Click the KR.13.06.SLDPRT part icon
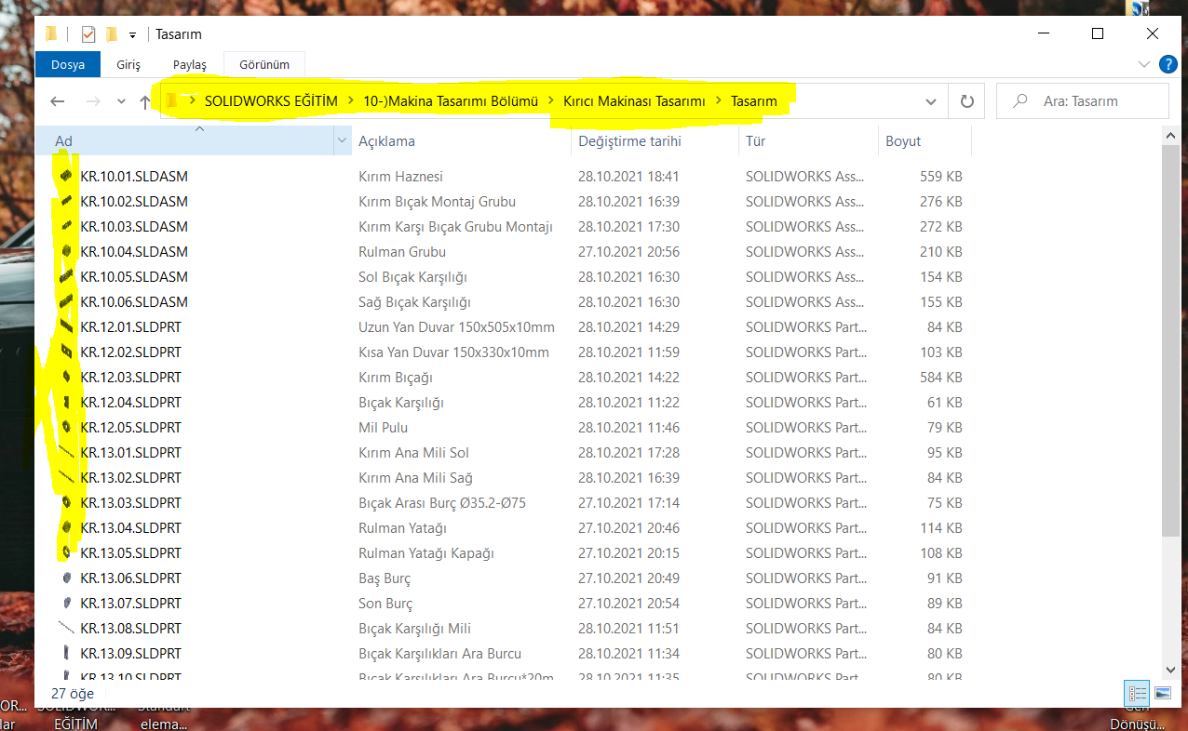The image size is (1188, 731). click(x=65, y=578)
